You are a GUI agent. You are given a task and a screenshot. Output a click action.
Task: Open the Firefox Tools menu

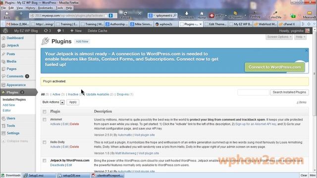(59, 8)
